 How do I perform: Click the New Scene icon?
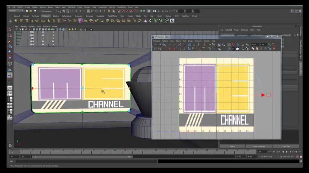(x=27, y=11)
